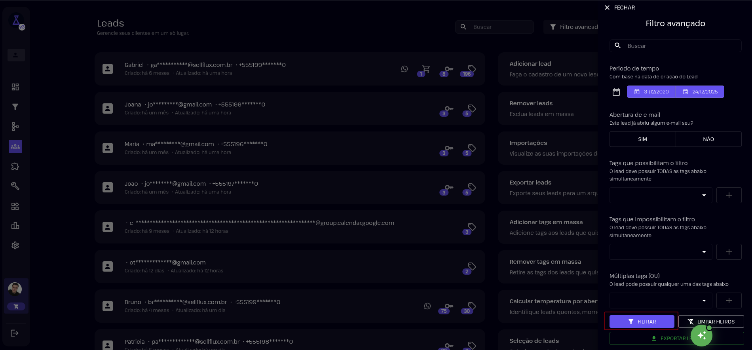Select NÃO for e-mail opening filter

(x=708, y=139)
